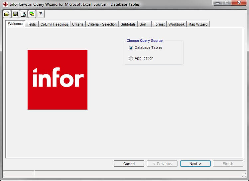The width and height of the screenshot is (249, 181).
Task: Click the window resize grip in status bar
Action: [x=244, y=175]
